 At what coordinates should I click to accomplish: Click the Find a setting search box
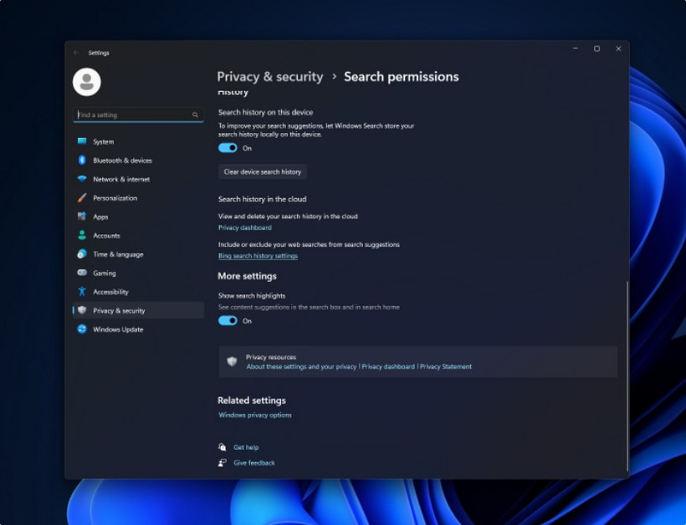134,115
